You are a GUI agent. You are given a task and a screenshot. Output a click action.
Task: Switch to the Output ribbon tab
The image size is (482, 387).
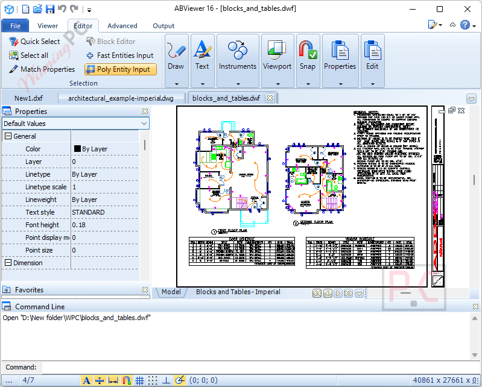click(163, 26)
